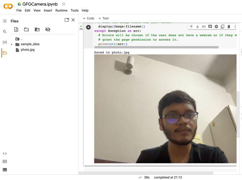Open the Edit menu
Image resolution: width=242 pixels, height=180 pixels.
pos(28,11)
